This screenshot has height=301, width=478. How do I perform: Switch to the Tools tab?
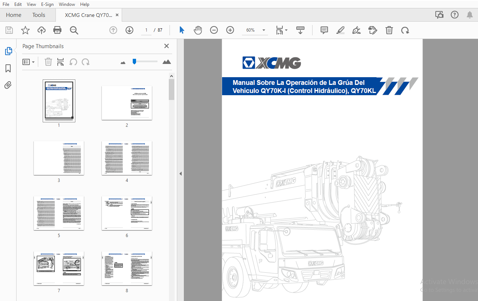pyautogui.click(x=39, y=15)
